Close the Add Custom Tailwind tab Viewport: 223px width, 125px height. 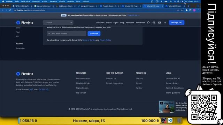pyautogui.click(x=75, y=6)
